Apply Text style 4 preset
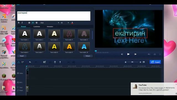 [69, 34]
